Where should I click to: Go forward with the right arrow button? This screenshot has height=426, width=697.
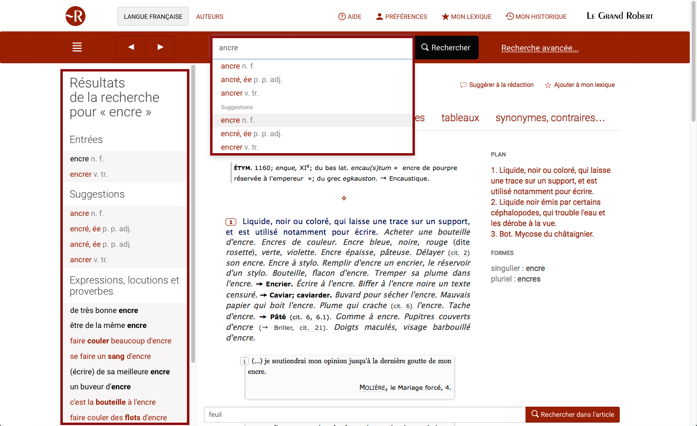point(160,47)
